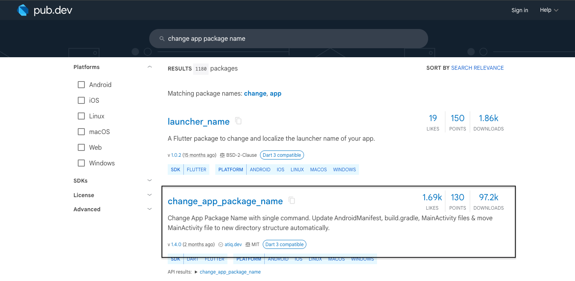Collapse the Platforms filter section
This screenshot has width=575, height=281.
(x=149, y=67)
